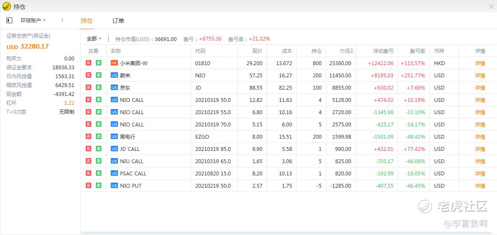Open 详情 for PSAC CALL

tap(480, 173)
